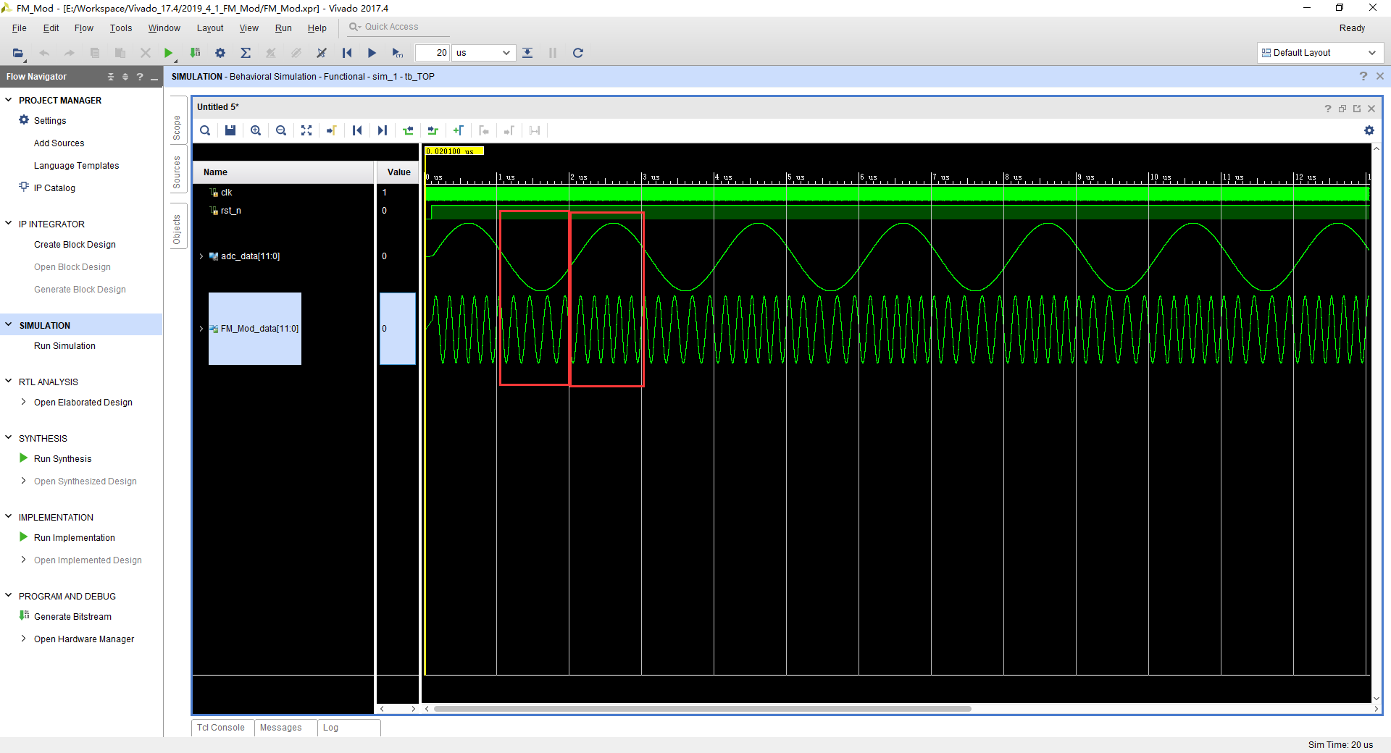The height and width of the screenshot is (753, 1391).
Task: Expand the FM_Mod_data[11:0] bus signal
Action: coord(201,329)
